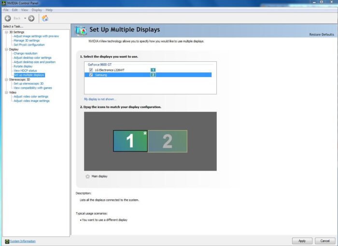Screen dimensions: 338x246
Task: Collapse the Stereoscopic 3D tree node
Action: pyautogui.click(x=6, y=80)
